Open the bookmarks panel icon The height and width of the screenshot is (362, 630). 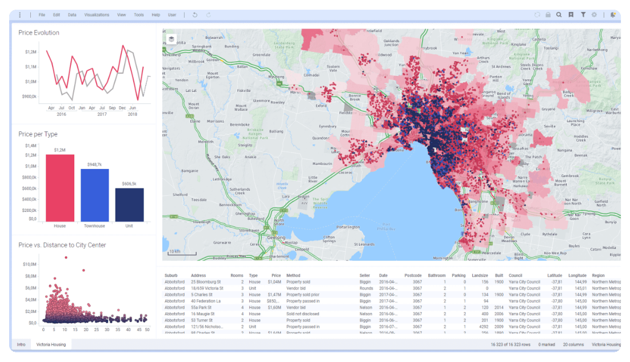571,15
